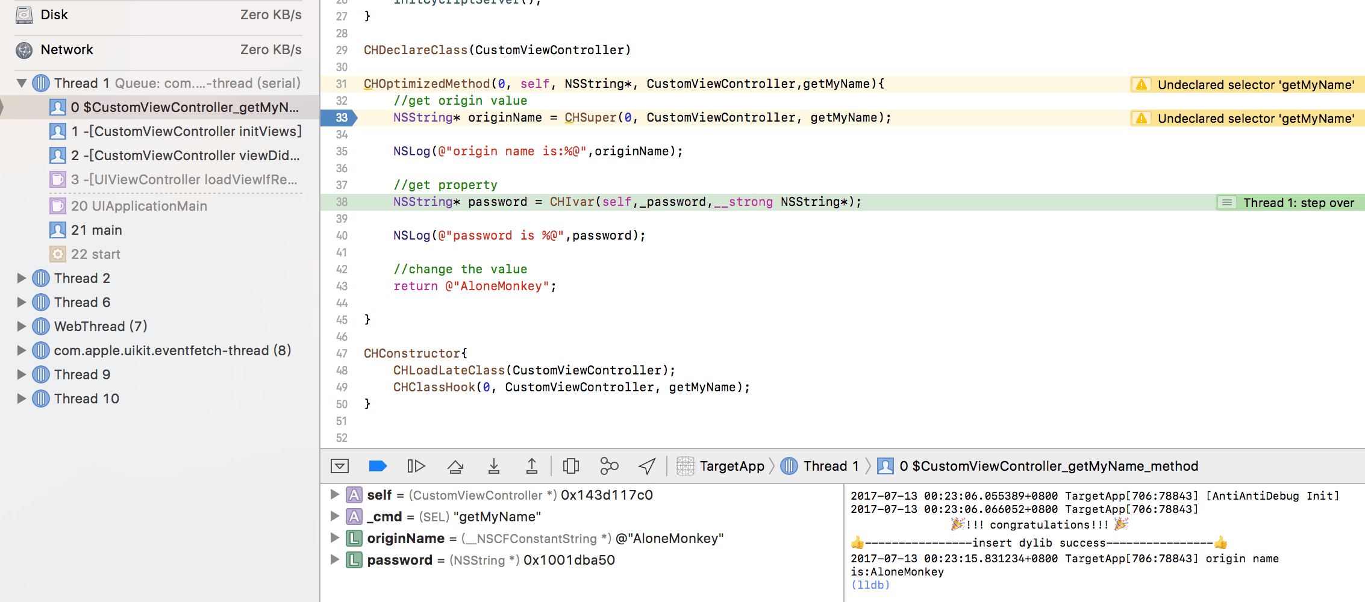Click the Continue program execution button
The height and width of the screenshot is (602, 1365).
[416, 465]
